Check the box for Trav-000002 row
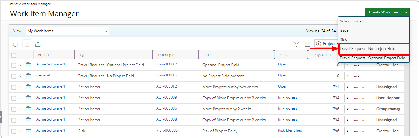 click(x=14, y=76)
